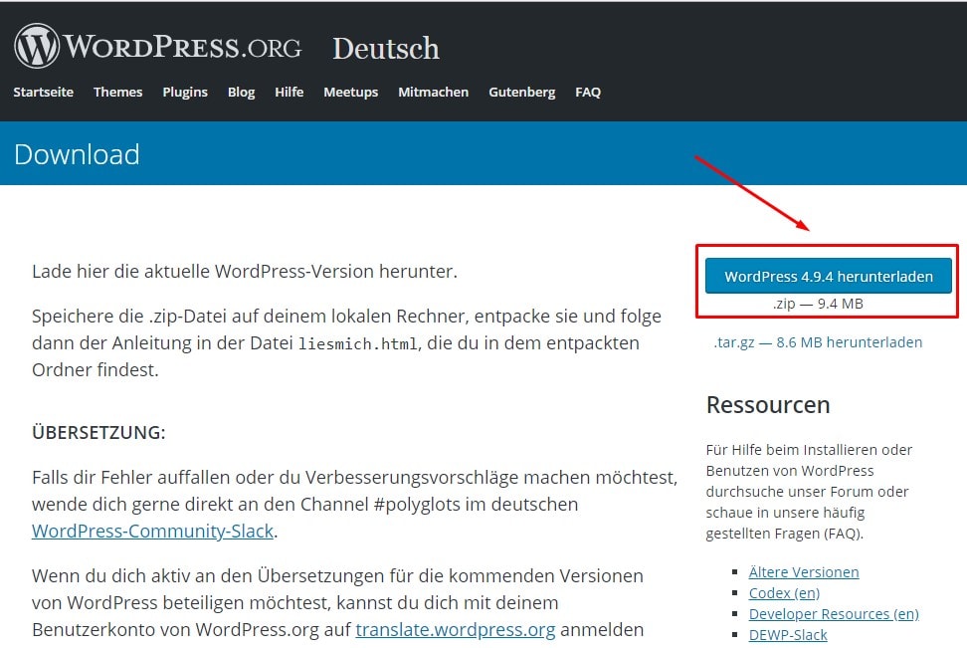Navigate to Meetups
Image resolution: width=967 pixels, height=648 pixels.
[351, 92]
